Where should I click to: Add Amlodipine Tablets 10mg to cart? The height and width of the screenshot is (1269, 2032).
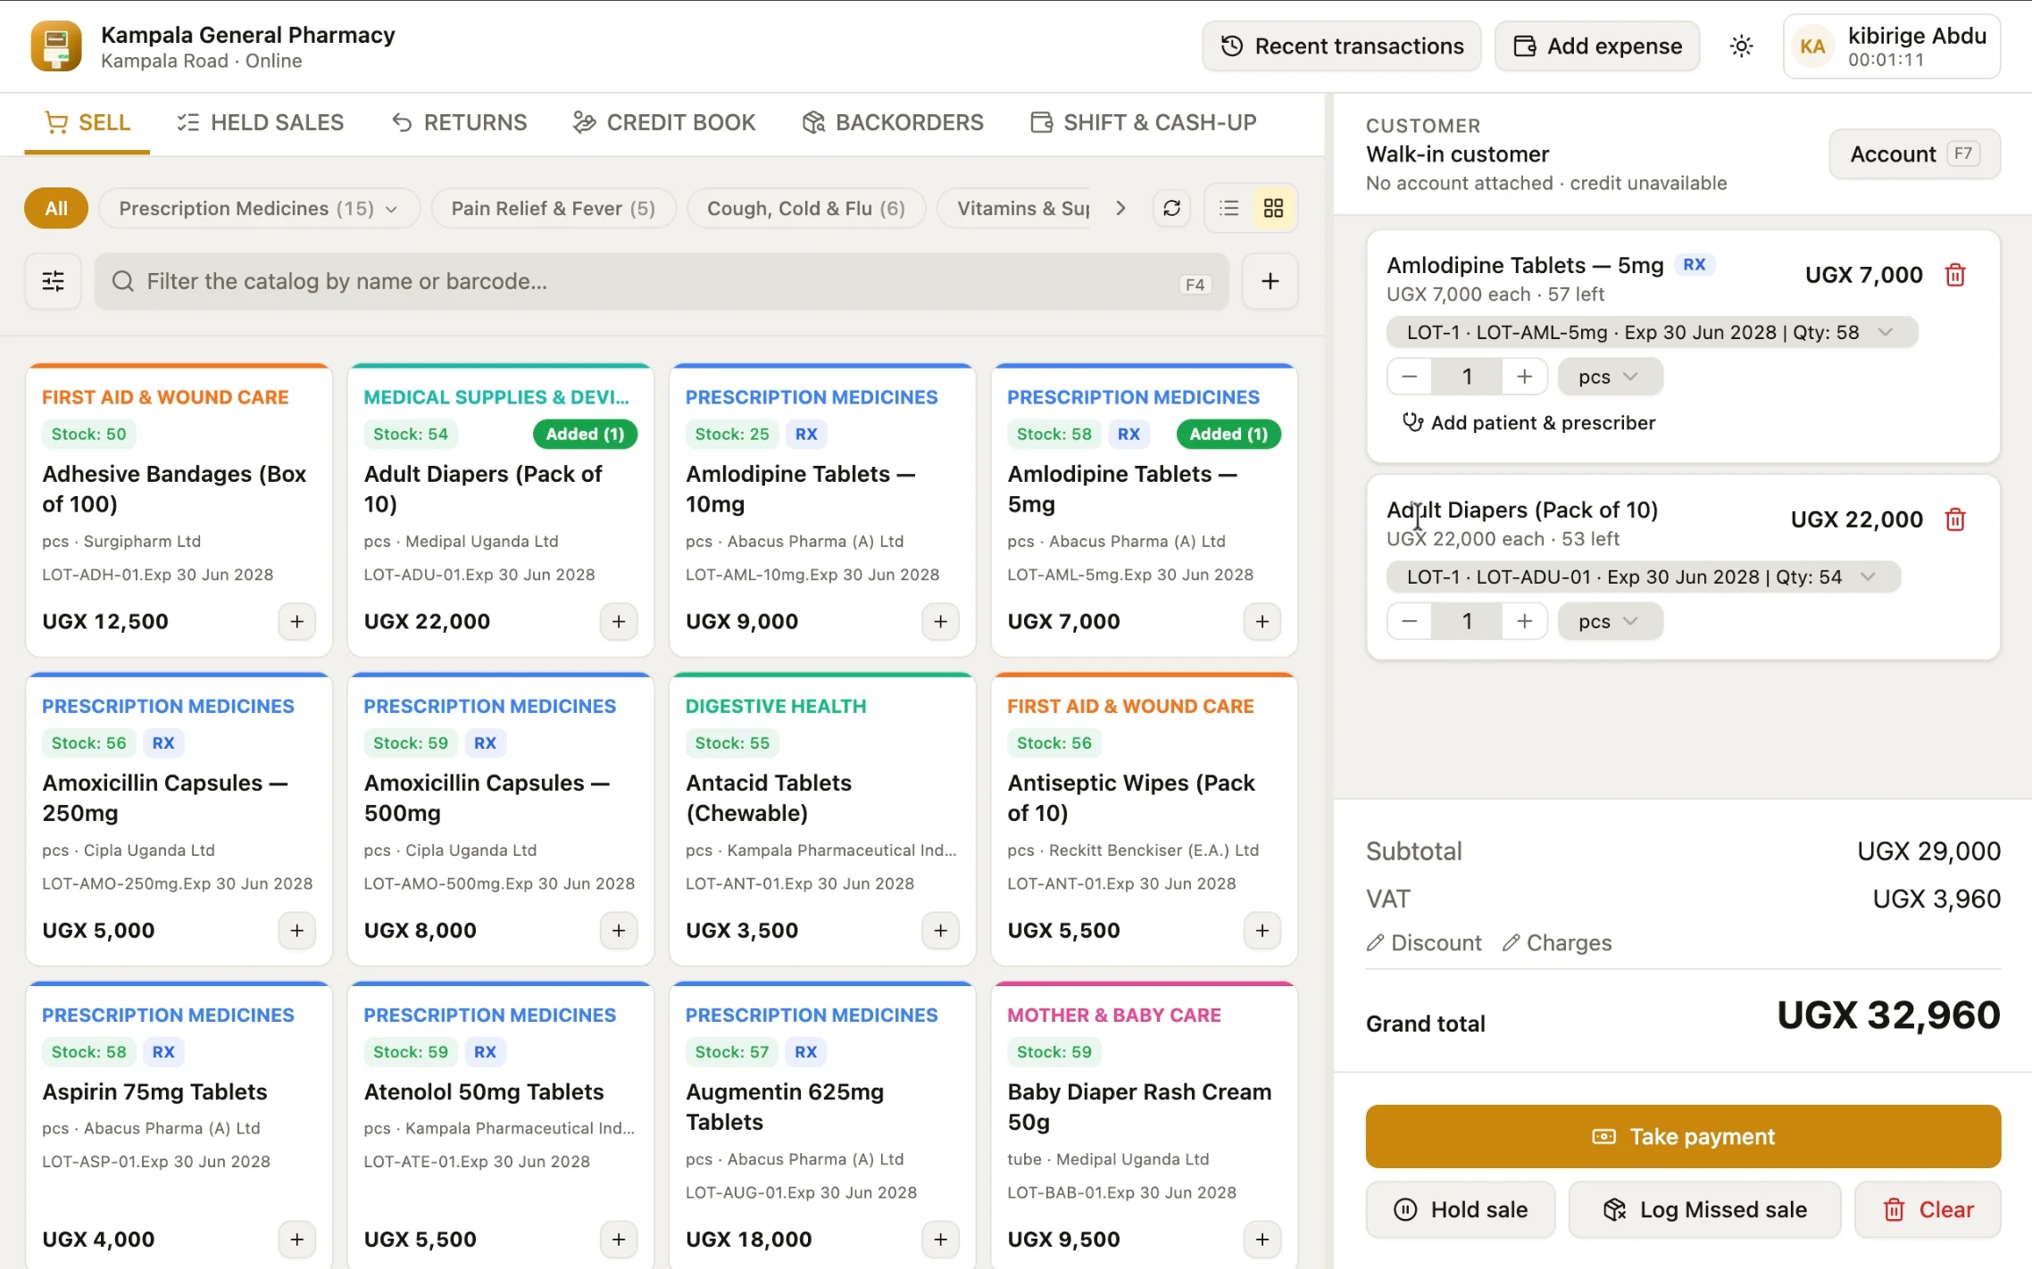pyautogui.click(x=940, y=621)
